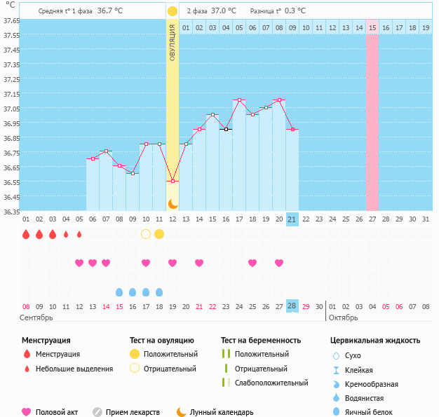The width and height of the screenshot is (439, 417).
Task: Select the negative ovulation test circle on day 10
Action: pos(146,234)
